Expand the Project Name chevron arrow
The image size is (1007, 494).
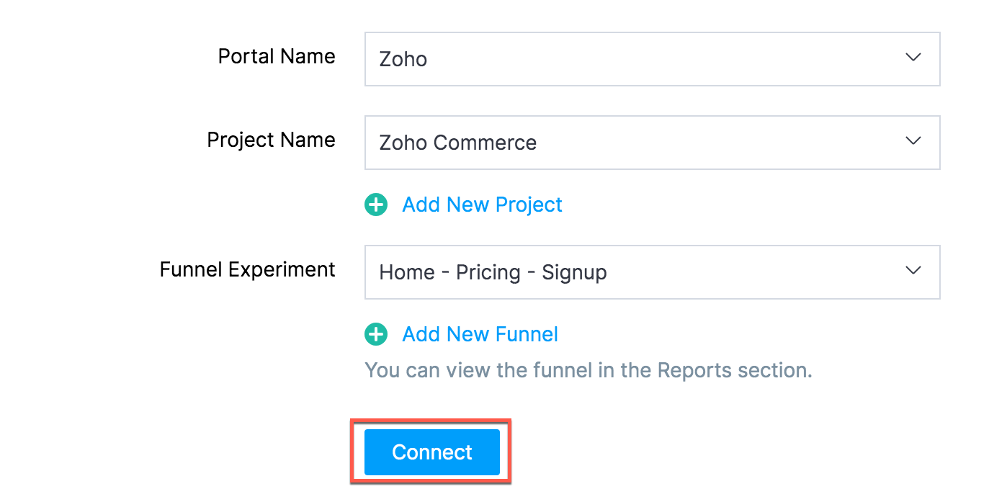(913, 141)
